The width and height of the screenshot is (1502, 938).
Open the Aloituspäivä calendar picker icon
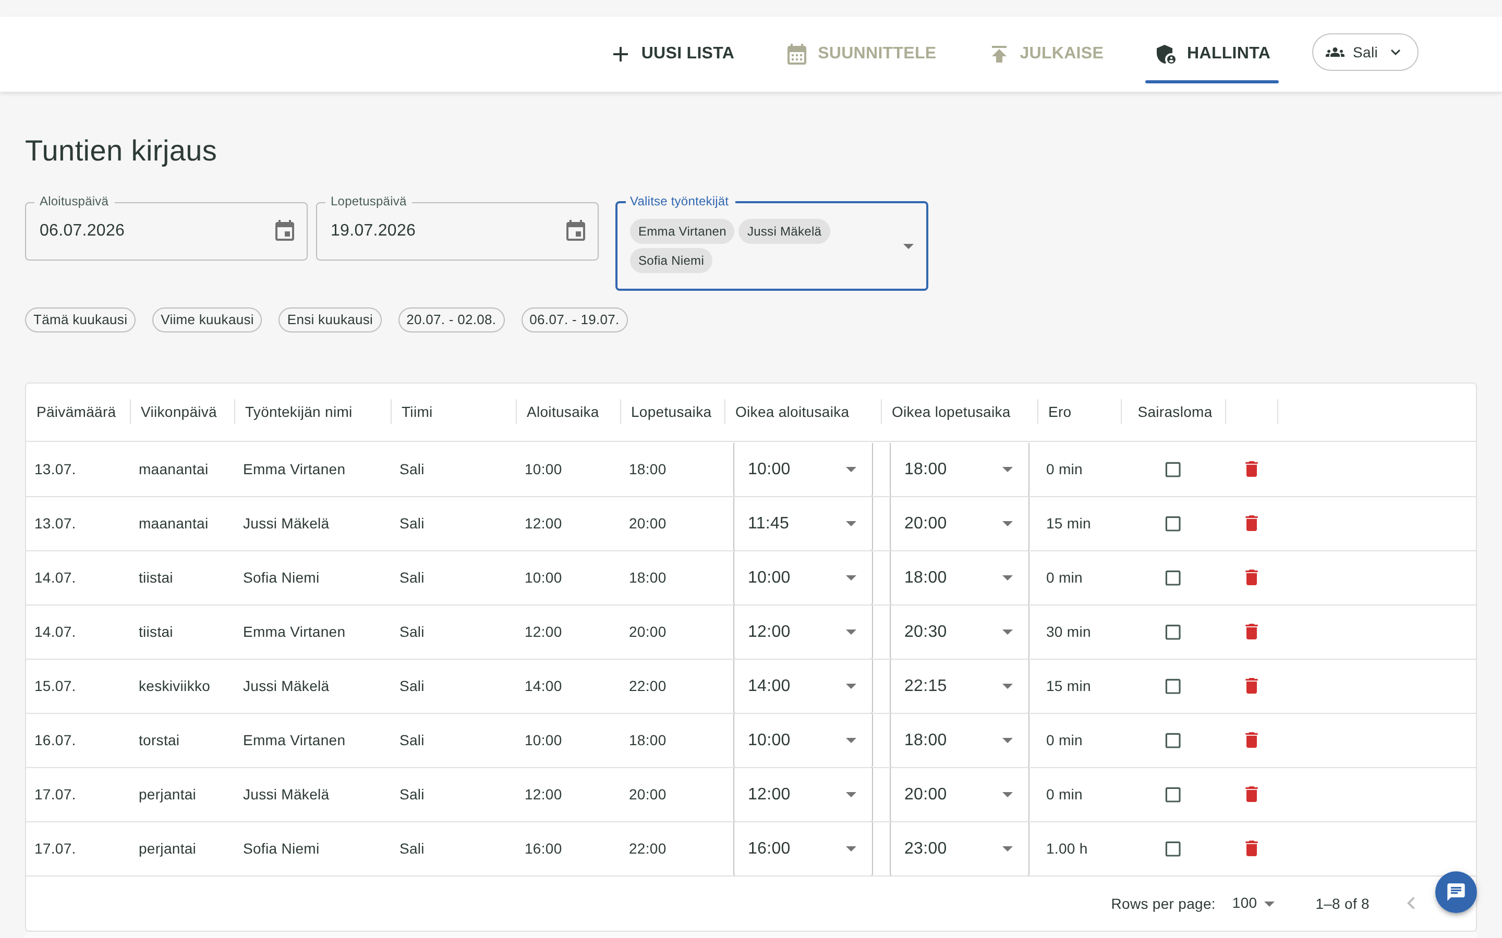tap(285, 230)
